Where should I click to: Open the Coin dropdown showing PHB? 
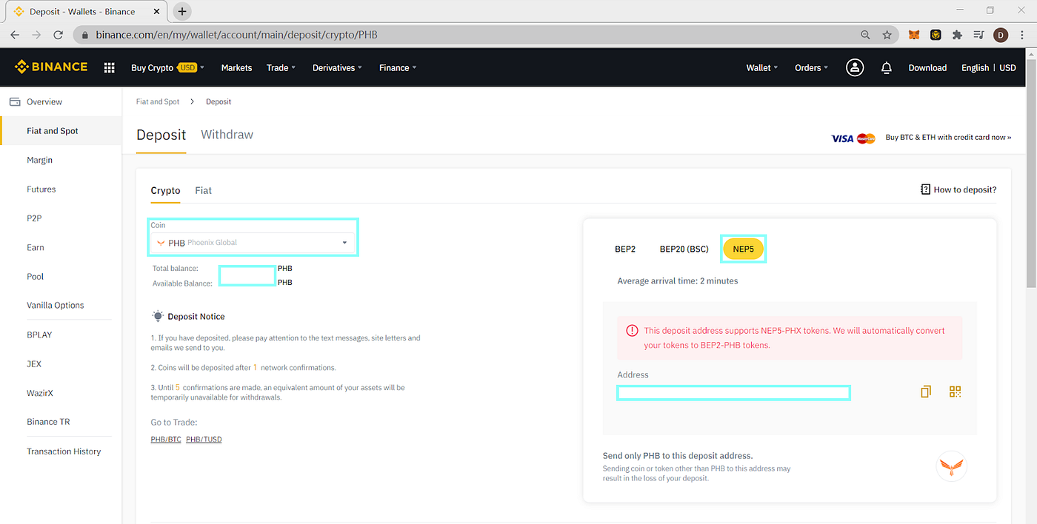pos(253,243)
